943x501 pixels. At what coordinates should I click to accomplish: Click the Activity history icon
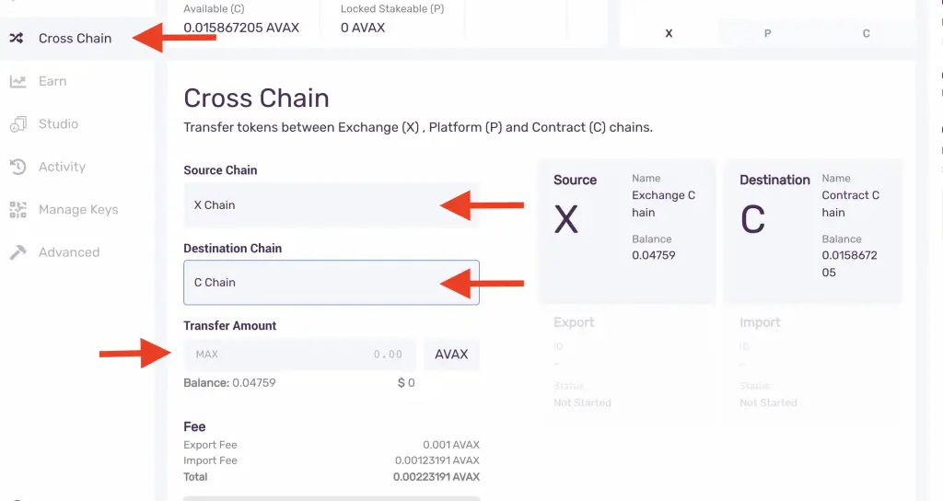tap(18, 167)
